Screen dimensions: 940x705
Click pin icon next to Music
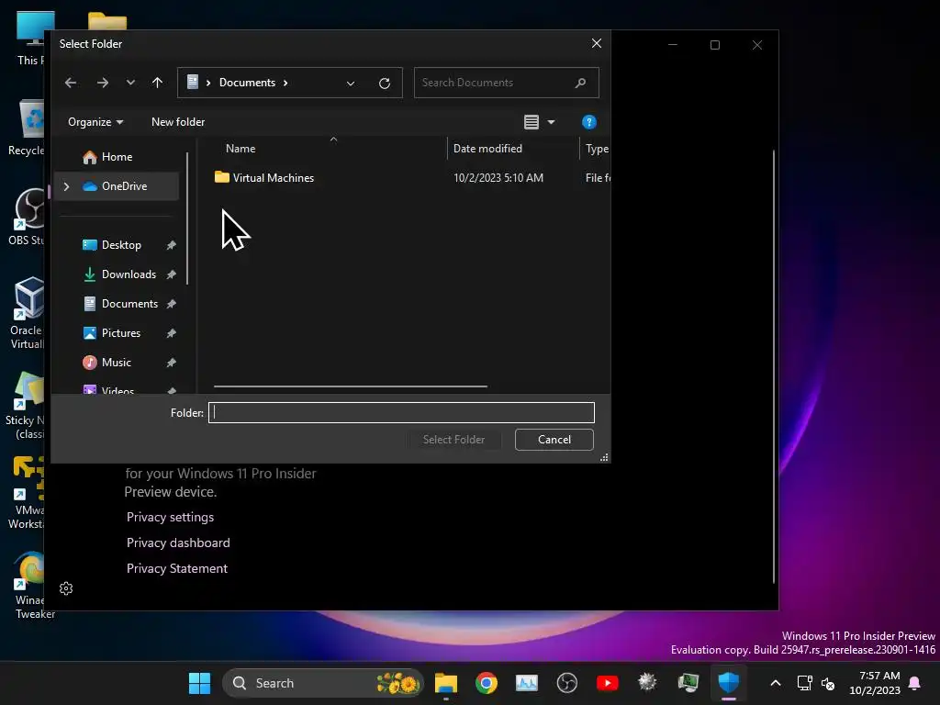click(172, 363)
